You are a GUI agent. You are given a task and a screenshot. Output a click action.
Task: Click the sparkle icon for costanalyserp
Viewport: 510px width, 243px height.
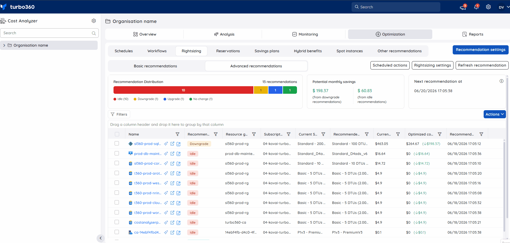pos(166,223)
